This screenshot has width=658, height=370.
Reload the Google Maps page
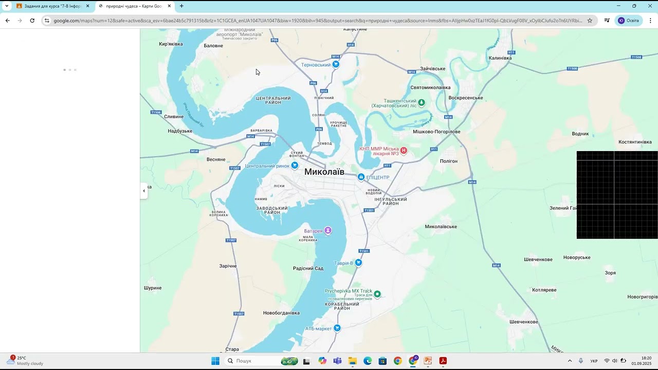(32, 21)
